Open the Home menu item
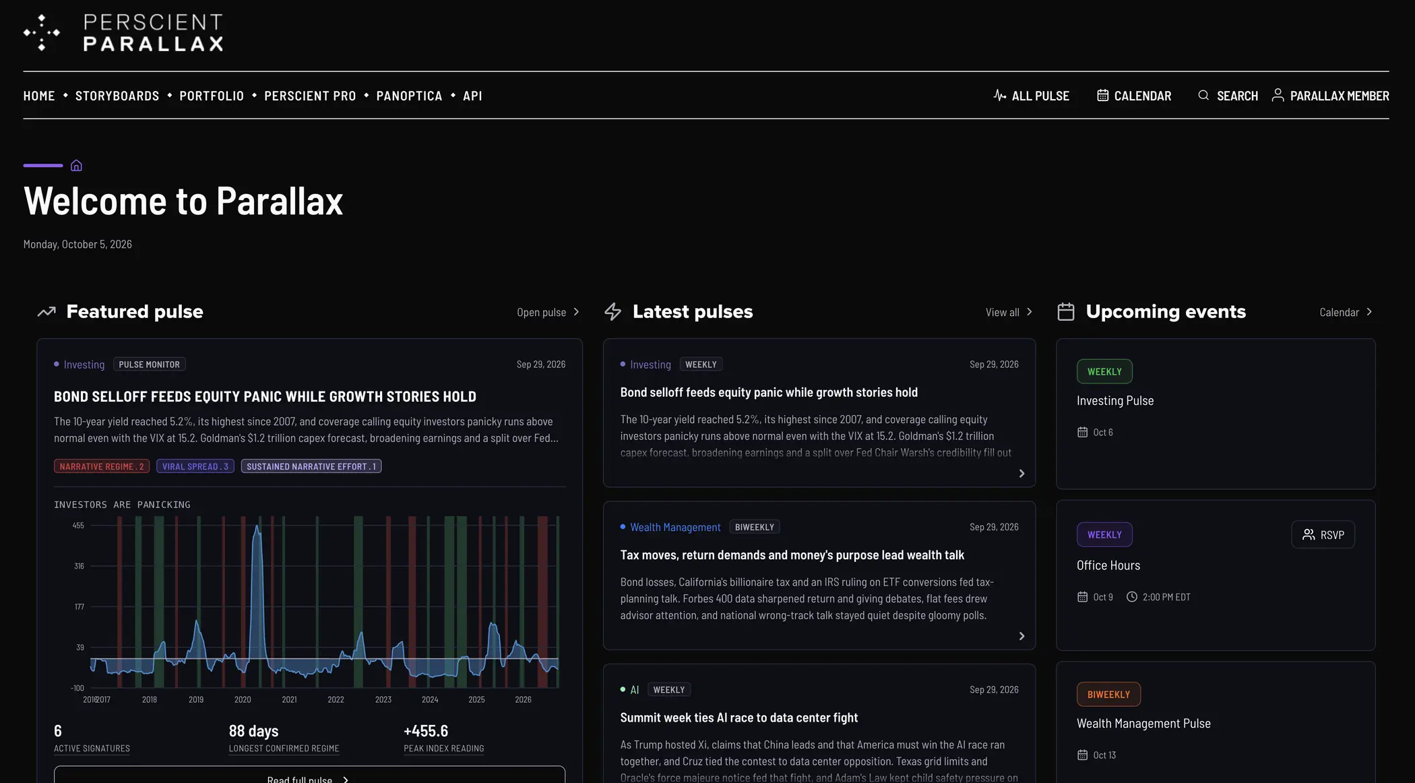 [x=39, y=96]
